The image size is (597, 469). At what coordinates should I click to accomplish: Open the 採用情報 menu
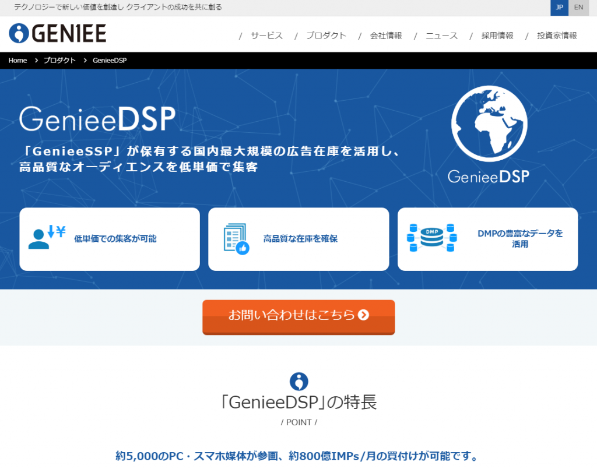(x=497, y=36)
